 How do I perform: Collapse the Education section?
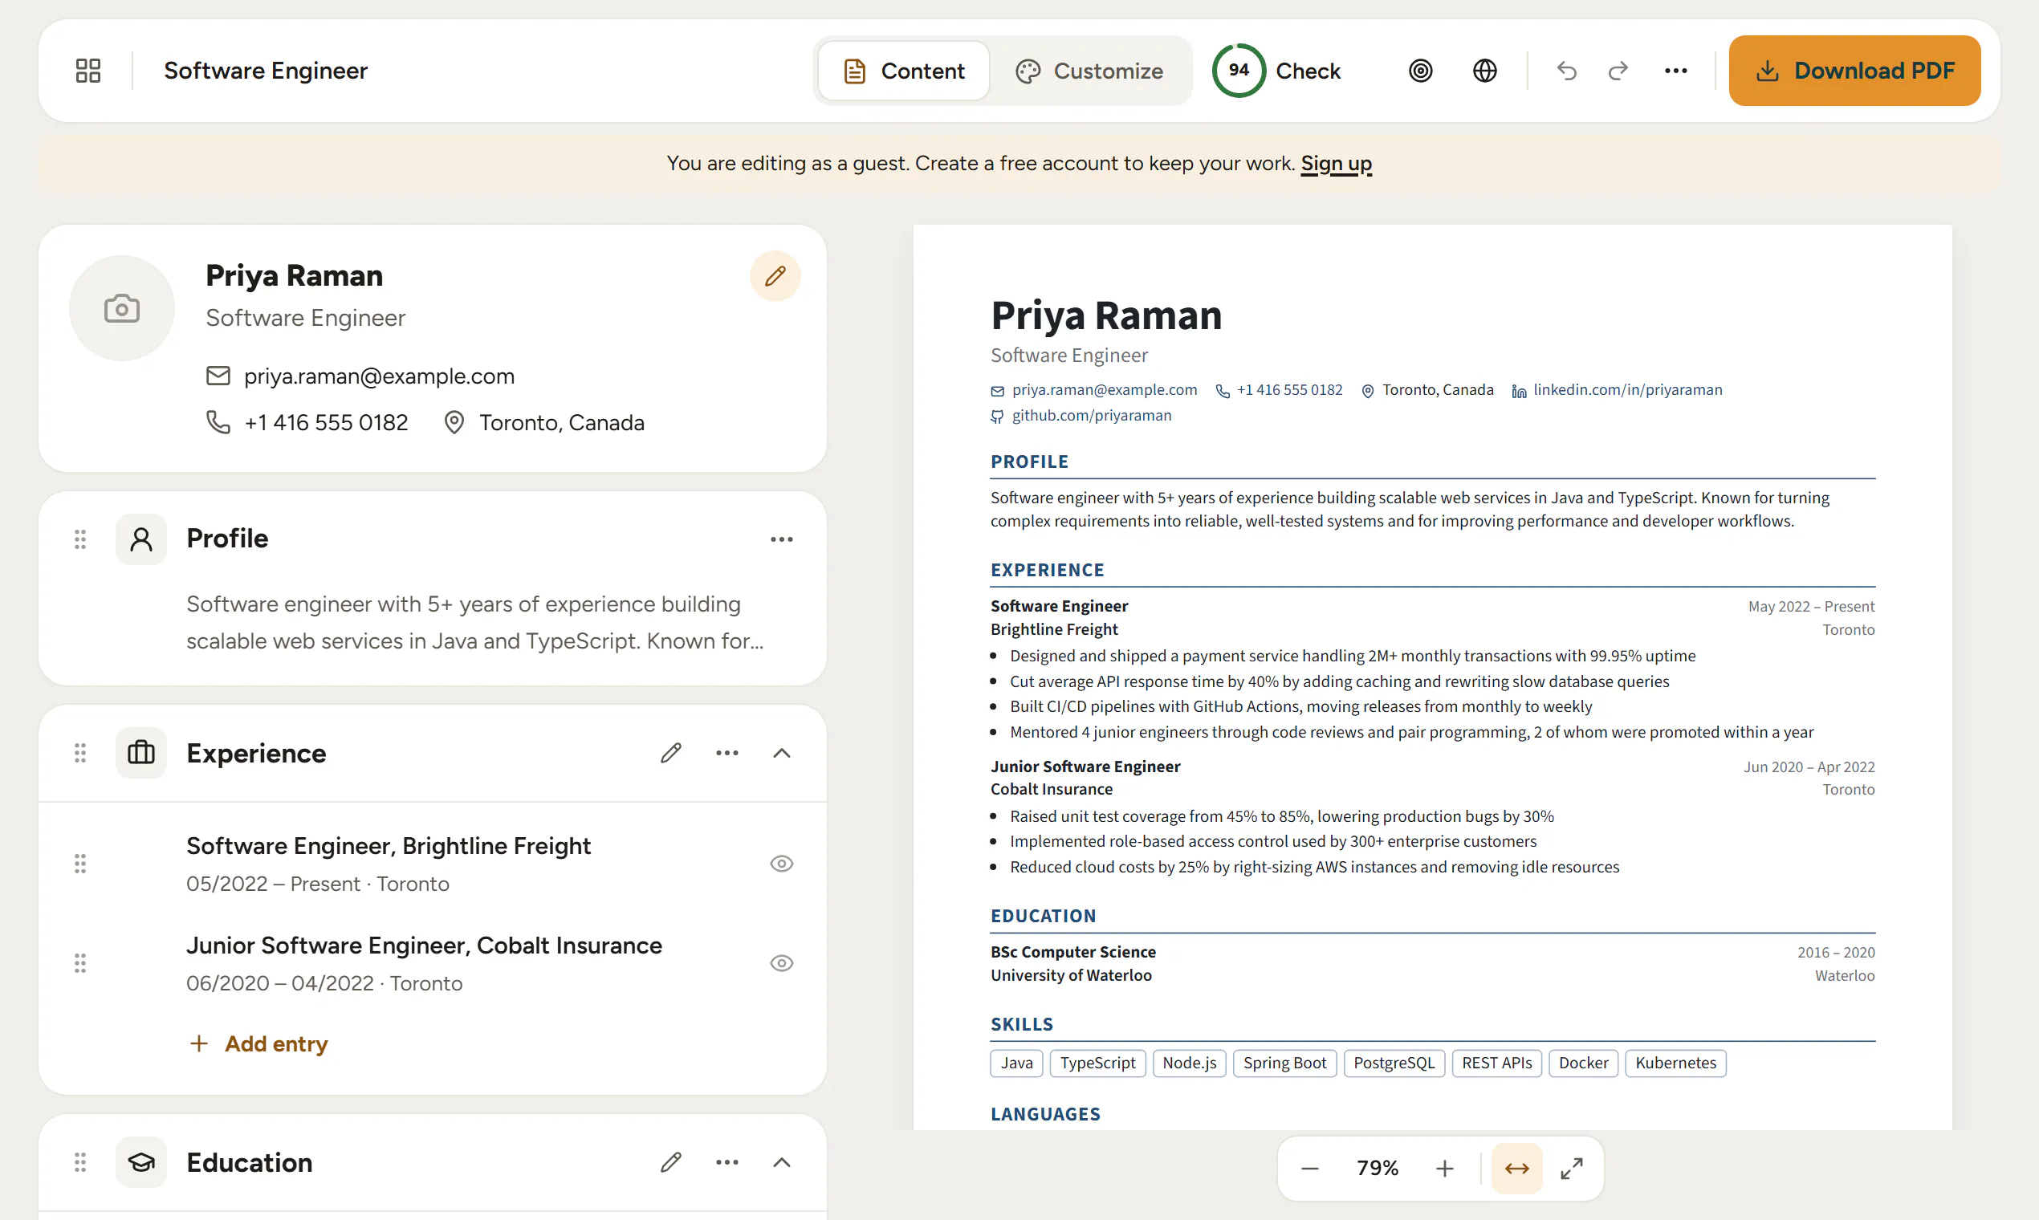coord(781,1162)
